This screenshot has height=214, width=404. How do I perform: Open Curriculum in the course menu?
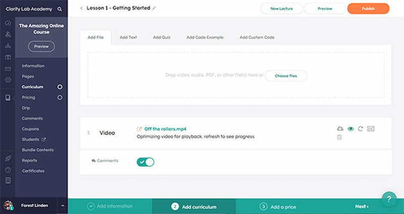[32, 87]
